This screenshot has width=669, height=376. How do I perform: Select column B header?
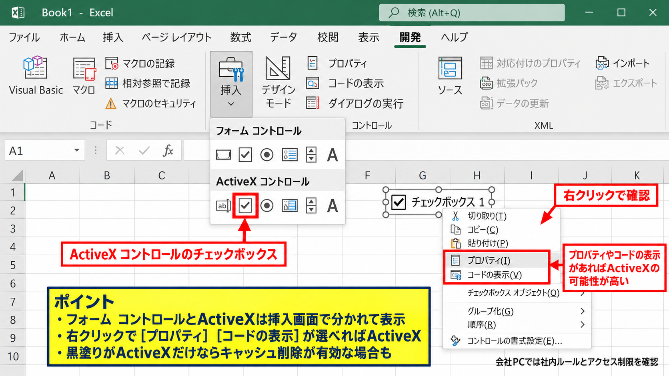pos(107,175)
